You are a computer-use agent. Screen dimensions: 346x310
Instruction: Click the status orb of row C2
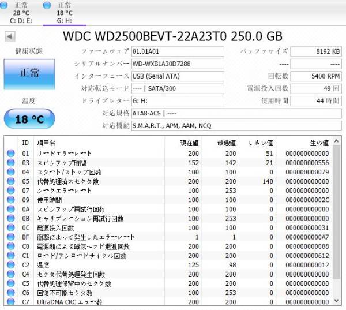10,265
